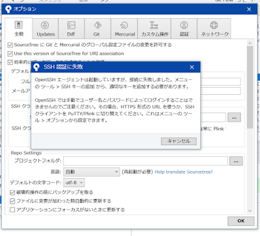260x236 pixels.
Task: Open the Git settings tab
Action: (97, 29)
